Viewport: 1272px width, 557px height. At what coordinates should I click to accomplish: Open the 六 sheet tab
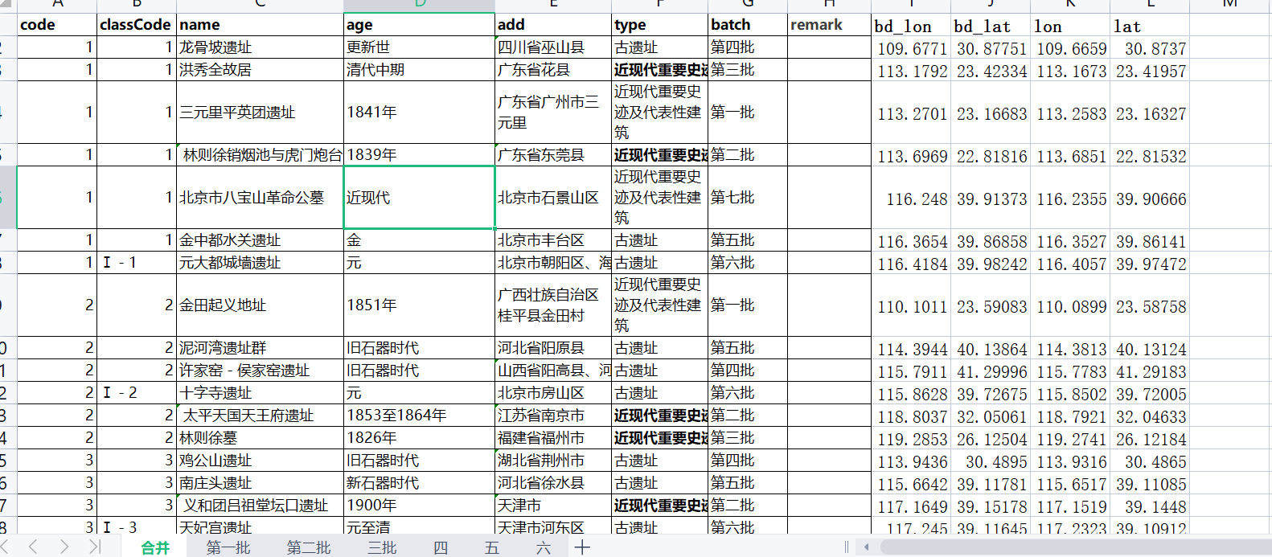(x=544, y=547)
